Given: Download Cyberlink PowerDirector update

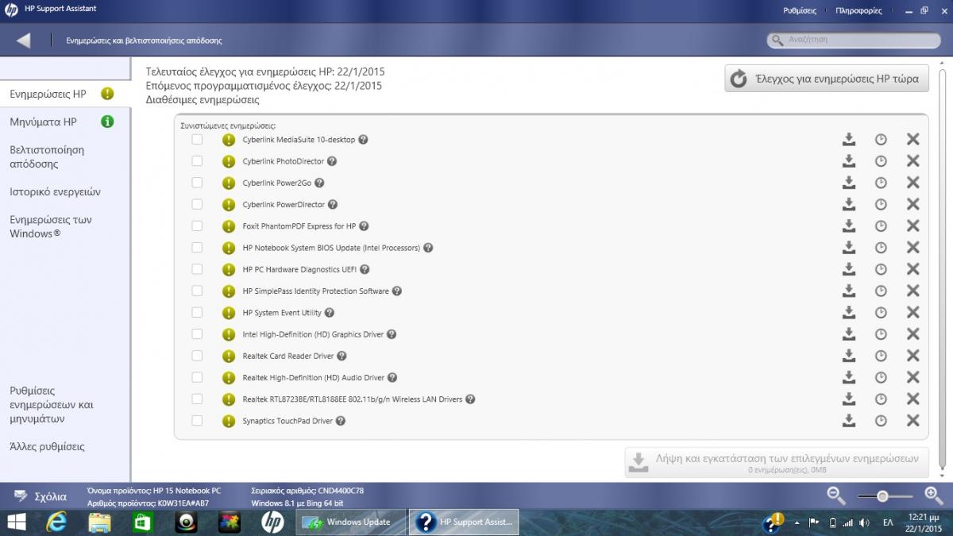Looking at the screenshot, I should pyautogui.click(x=849, y=204).
